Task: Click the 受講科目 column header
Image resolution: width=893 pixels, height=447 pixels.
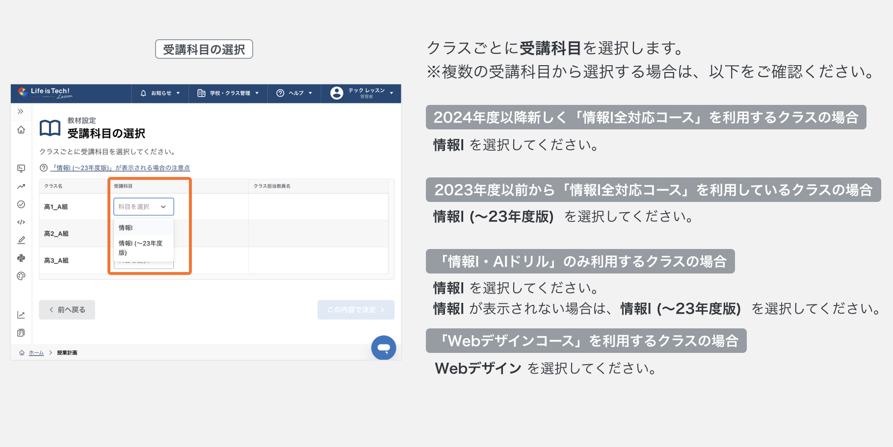Action: point(123,186)
